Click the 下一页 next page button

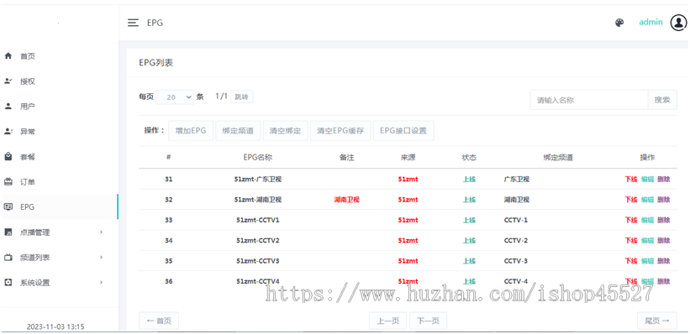click(x=428, y=321)
